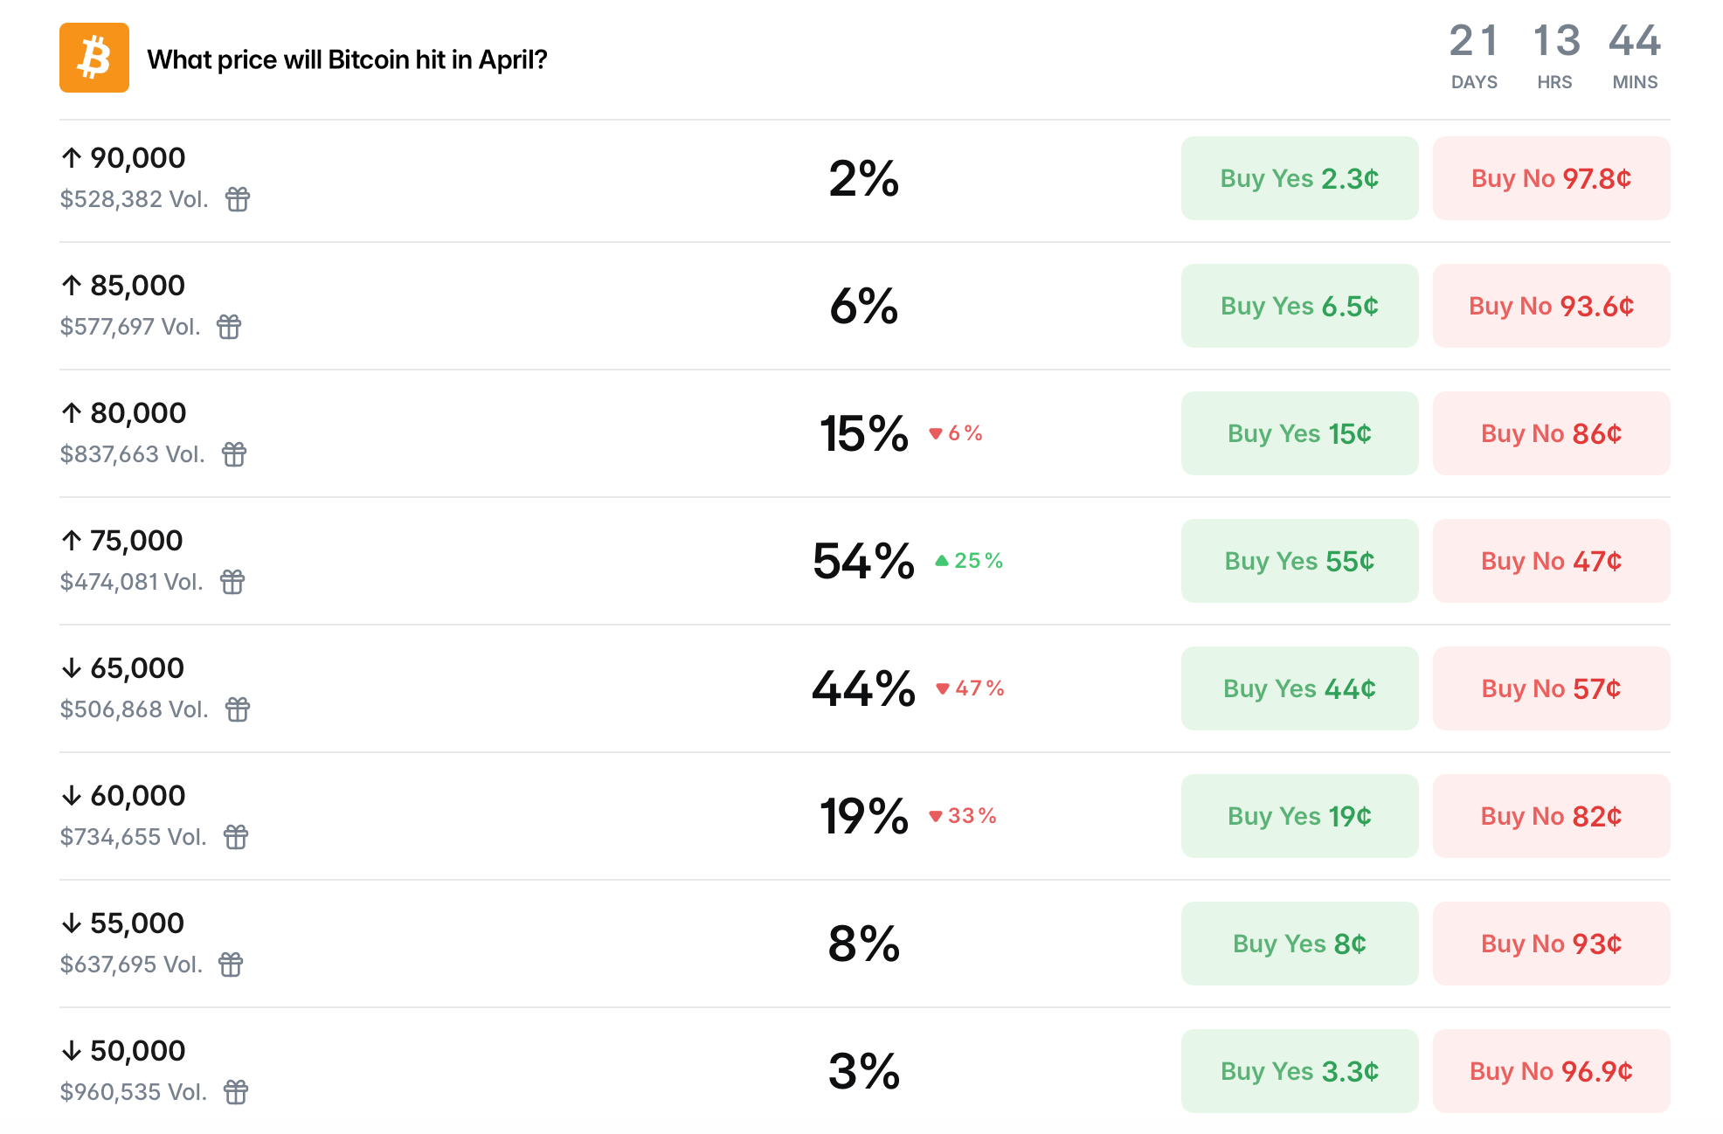Open the gift icon for 65,000
Viewport: 1723px width, 1134px height.
238,710
